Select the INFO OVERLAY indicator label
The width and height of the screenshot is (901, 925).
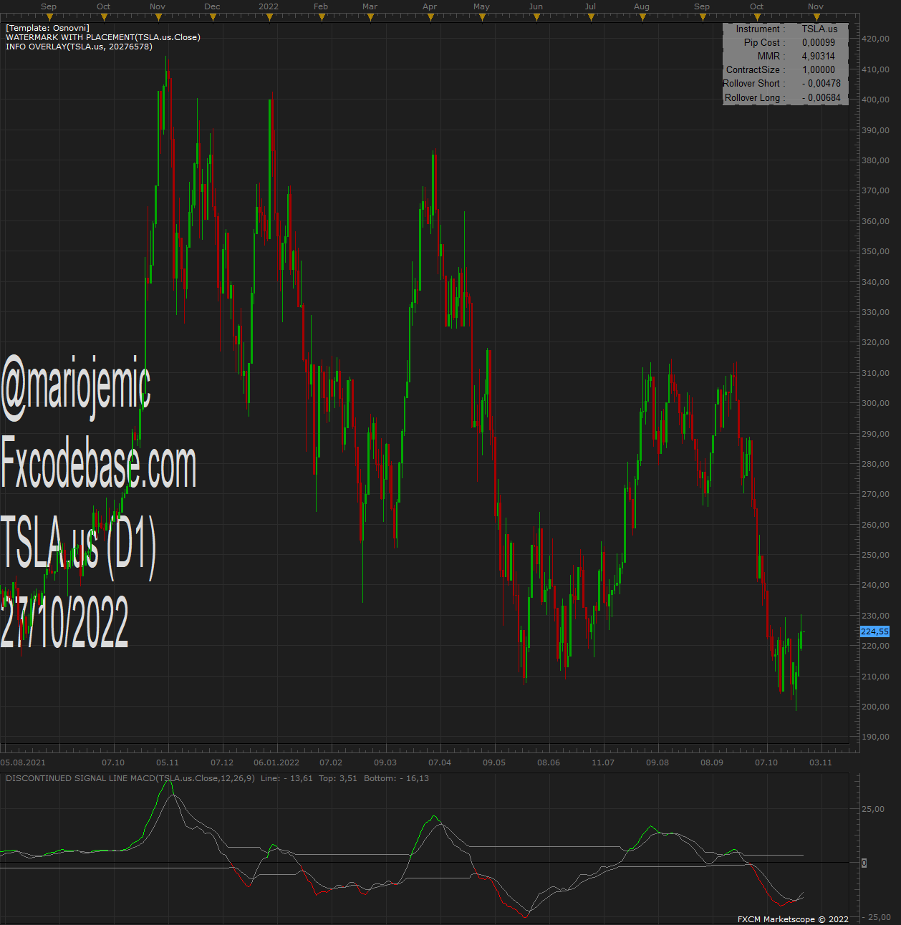[x=79, y=47]
